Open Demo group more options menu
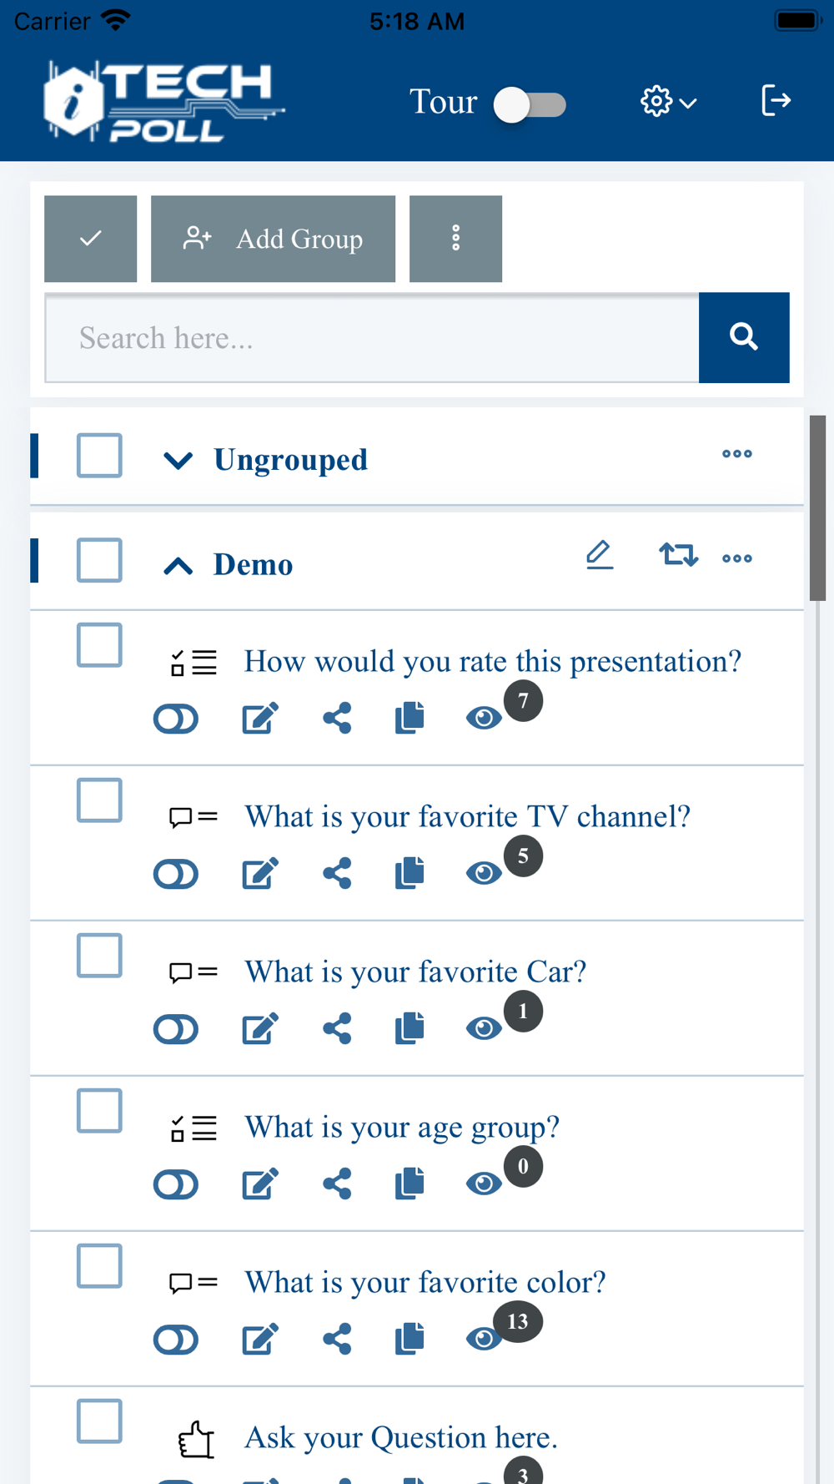The height and width of the screenshot is (1484, 834). [737, 558]
